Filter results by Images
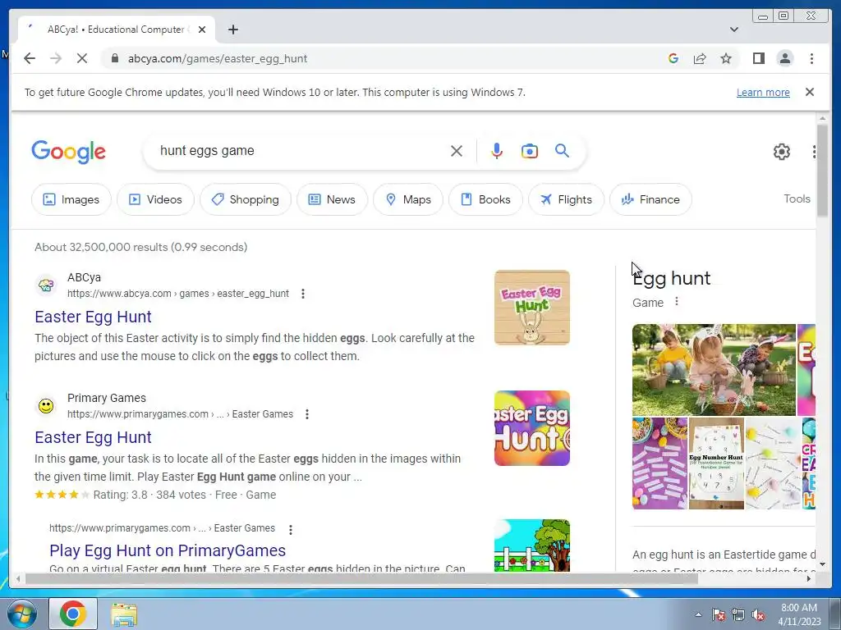Viewport: 841px width, 630px height. point(71,199)
